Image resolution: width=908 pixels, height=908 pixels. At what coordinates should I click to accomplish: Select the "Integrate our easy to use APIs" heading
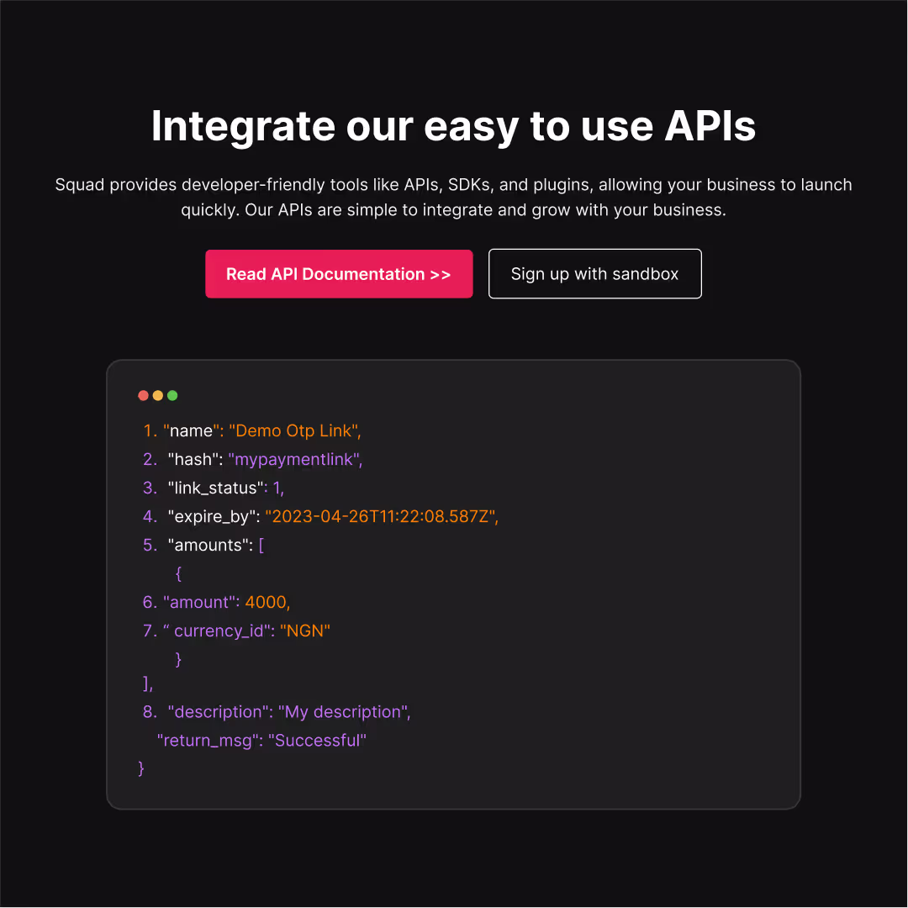coord(453,126)
